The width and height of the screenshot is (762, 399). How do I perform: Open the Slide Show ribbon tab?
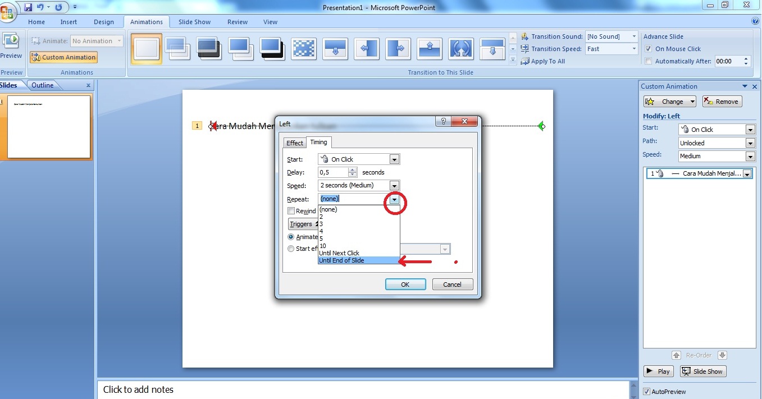194,22
